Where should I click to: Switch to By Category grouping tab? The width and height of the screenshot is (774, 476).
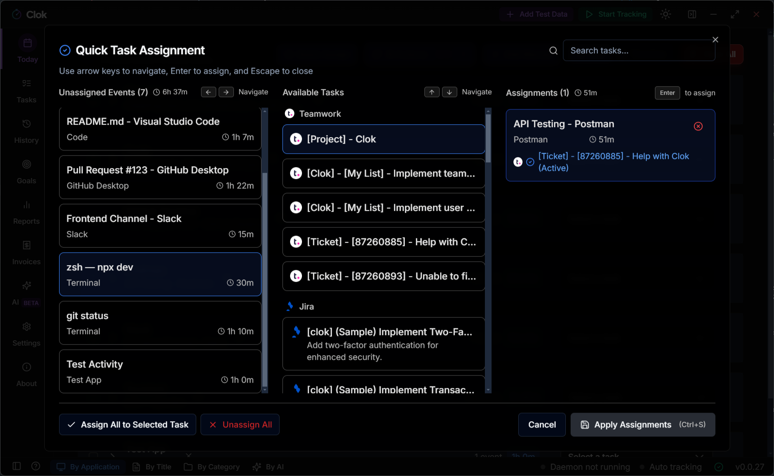pyautogui.click(x=212, y=467)
